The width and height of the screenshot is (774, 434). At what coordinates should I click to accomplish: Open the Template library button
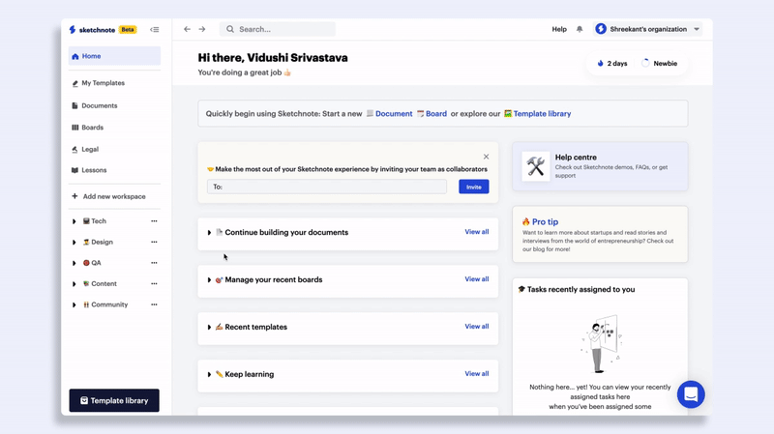114,400
